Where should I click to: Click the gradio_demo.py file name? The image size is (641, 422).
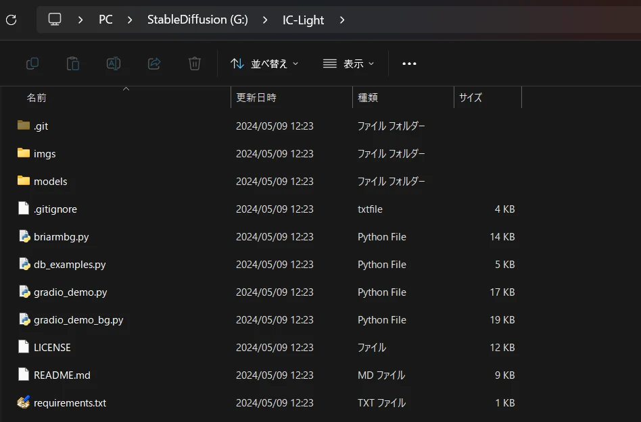click(x=70, y=292)
